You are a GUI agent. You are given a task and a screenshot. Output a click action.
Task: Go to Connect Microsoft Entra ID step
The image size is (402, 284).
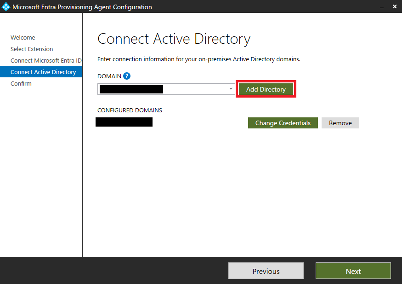point(46,61)
